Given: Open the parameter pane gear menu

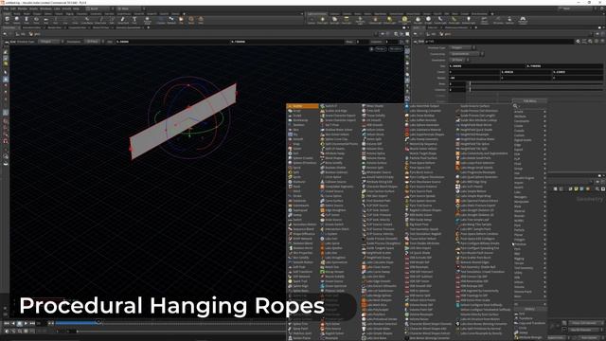Looking at the screenshot, I should 579,42.
